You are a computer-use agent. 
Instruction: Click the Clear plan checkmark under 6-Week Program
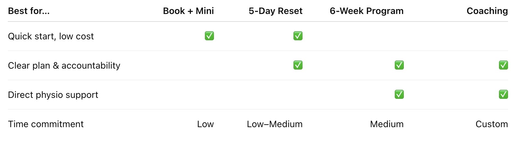pos(399,65)
